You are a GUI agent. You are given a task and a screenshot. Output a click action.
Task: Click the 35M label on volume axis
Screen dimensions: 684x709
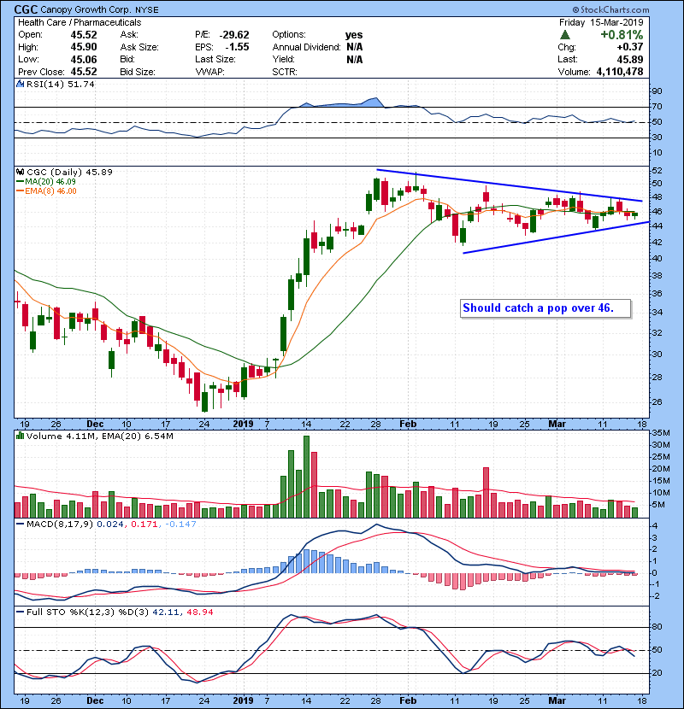point(660,433)
